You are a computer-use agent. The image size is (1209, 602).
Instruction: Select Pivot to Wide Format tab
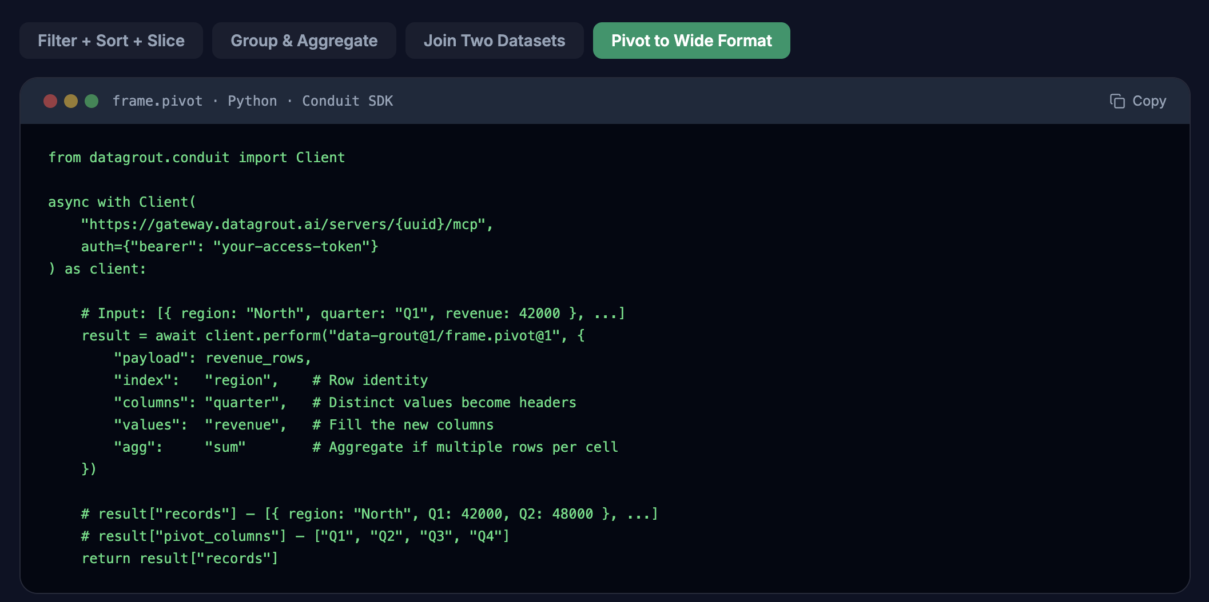coord(691,41)
